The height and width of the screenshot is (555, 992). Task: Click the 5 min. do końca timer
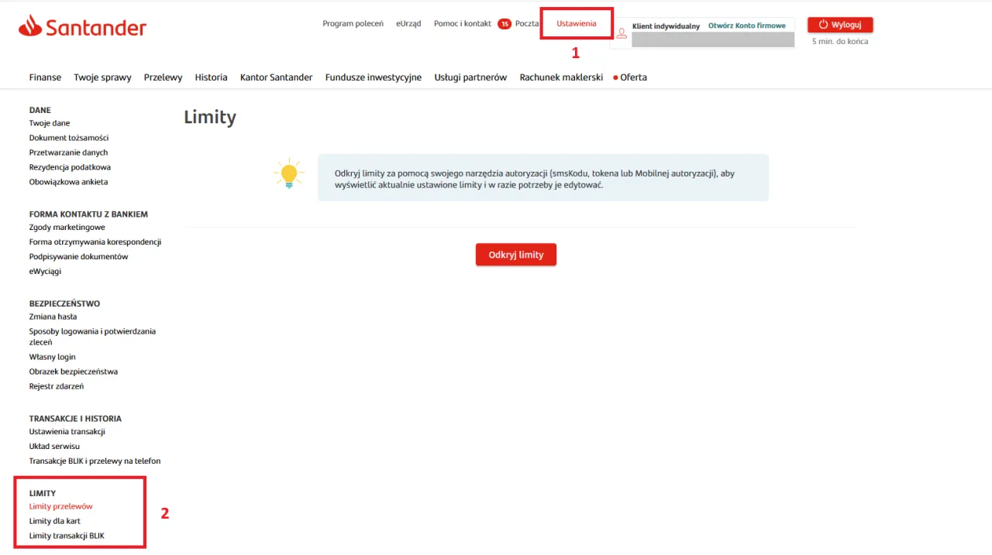coord(840,42)
